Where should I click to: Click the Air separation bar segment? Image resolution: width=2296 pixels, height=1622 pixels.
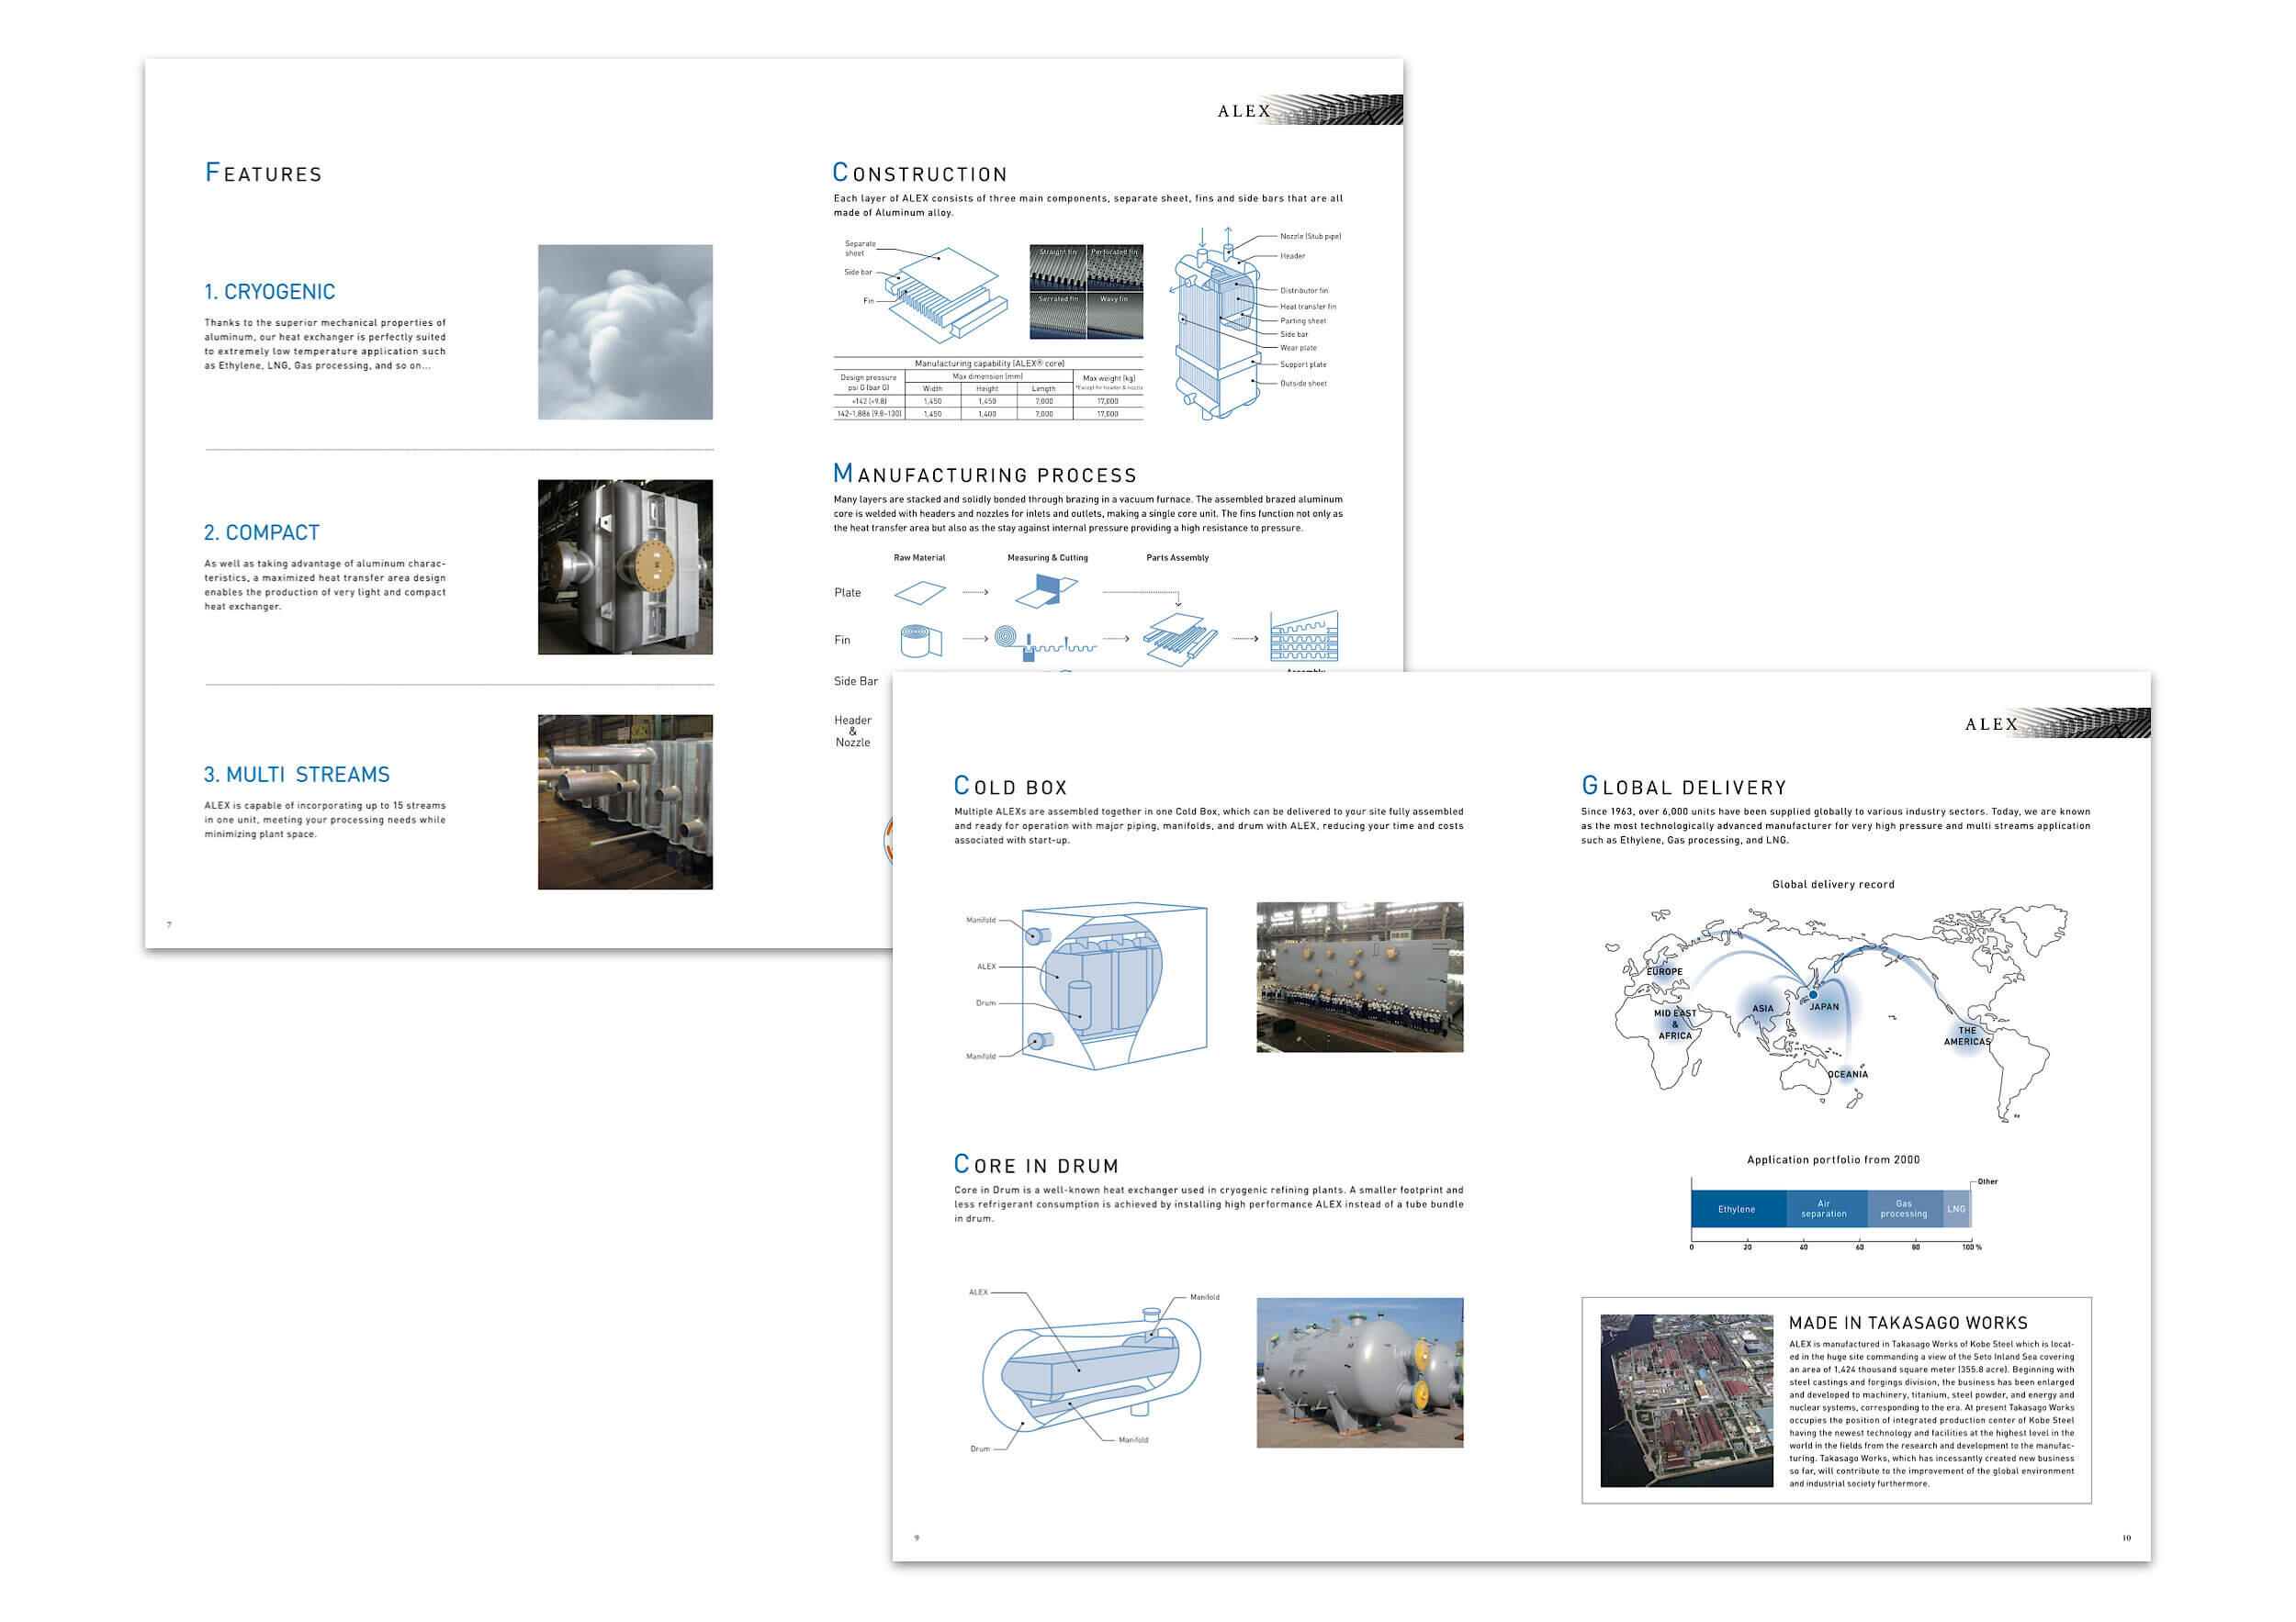[1826, 1208]
